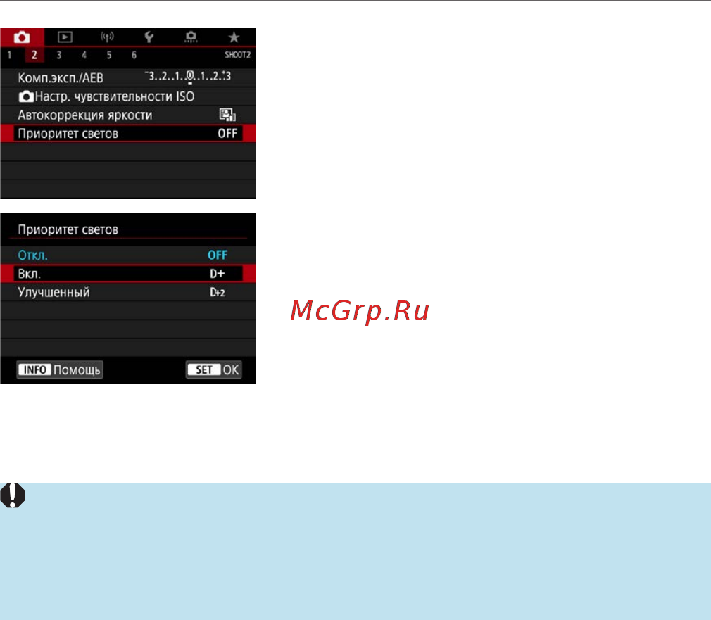The image size is (711, 620).
Task: Click the auto brightness correction status icon
Action: (x=227, y=115)
